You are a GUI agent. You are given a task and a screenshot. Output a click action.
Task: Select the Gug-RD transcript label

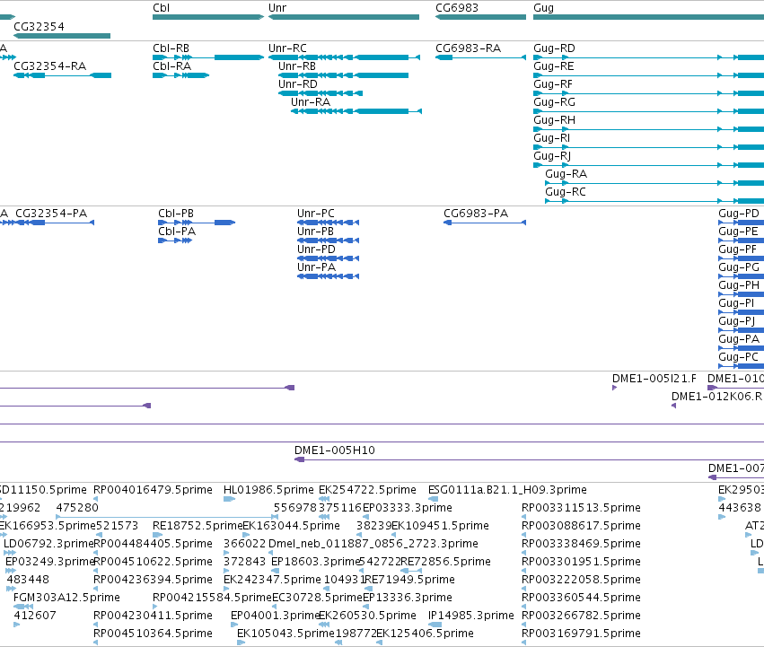pos(555,48)
